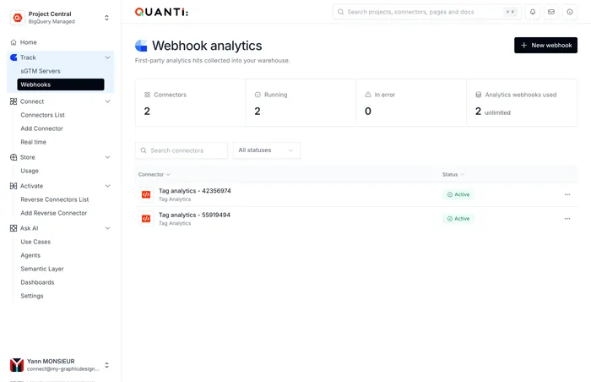Click the Running stat card icon
This screenshot has width=591, height=382.
click(258, 95)
